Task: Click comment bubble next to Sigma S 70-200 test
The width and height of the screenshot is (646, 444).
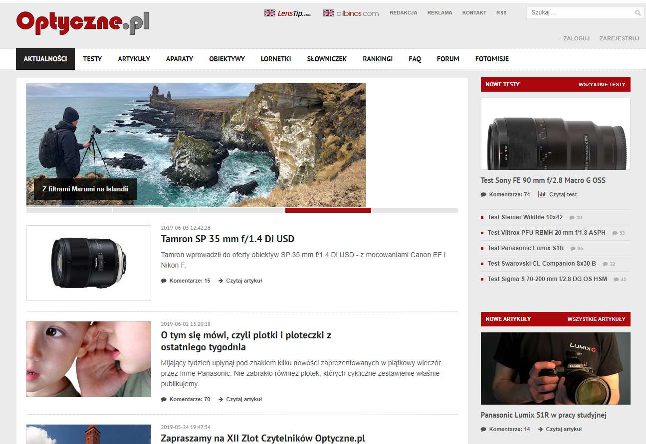Action: (616, 280)
